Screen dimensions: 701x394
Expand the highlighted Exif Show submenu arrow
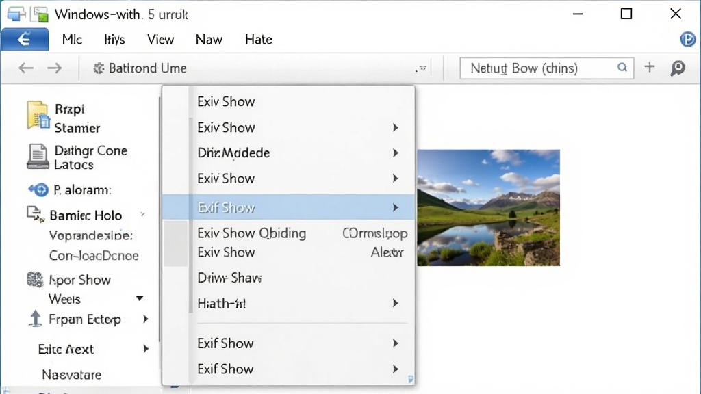pos(395,207)
